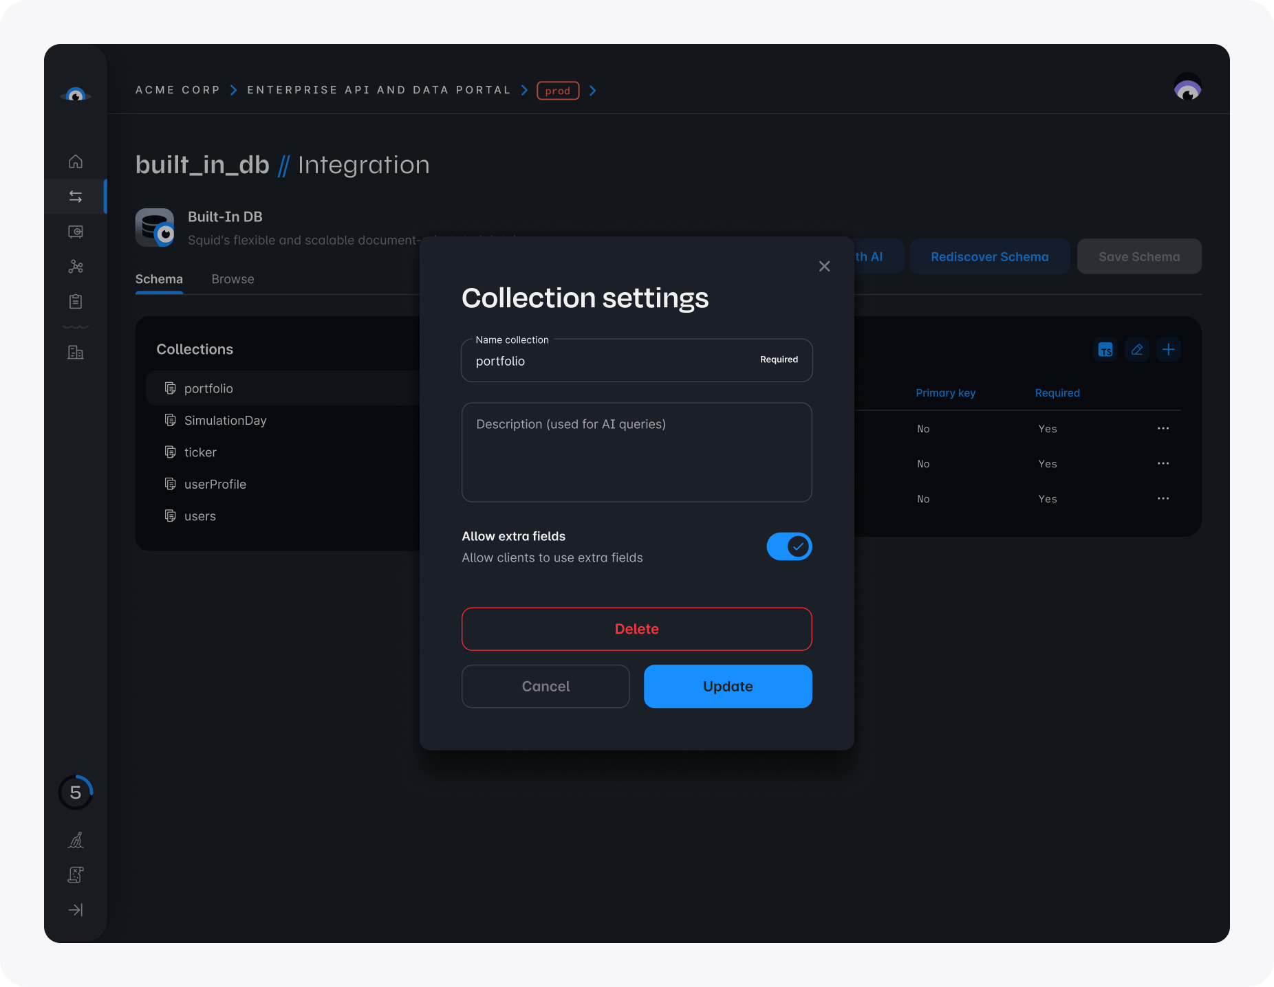Click the chevron before the prod badge
Image resolution: width=1274 pixels, height=987 pixels.
click(x=524, y=90)
